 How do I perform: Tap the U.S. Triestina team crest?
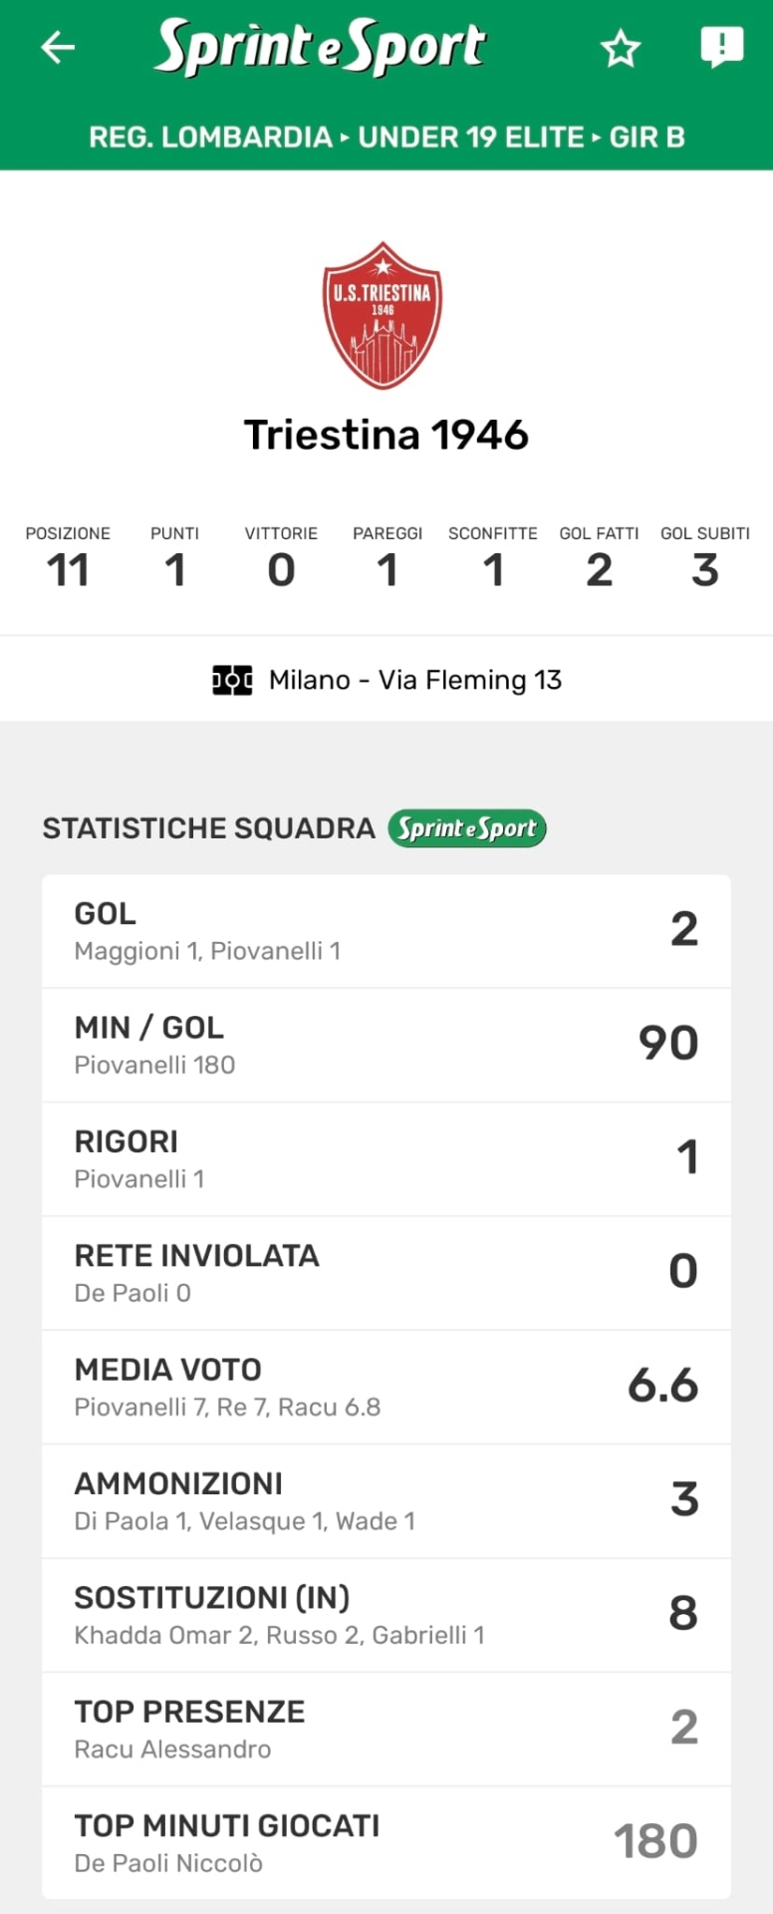click(383, 315)
